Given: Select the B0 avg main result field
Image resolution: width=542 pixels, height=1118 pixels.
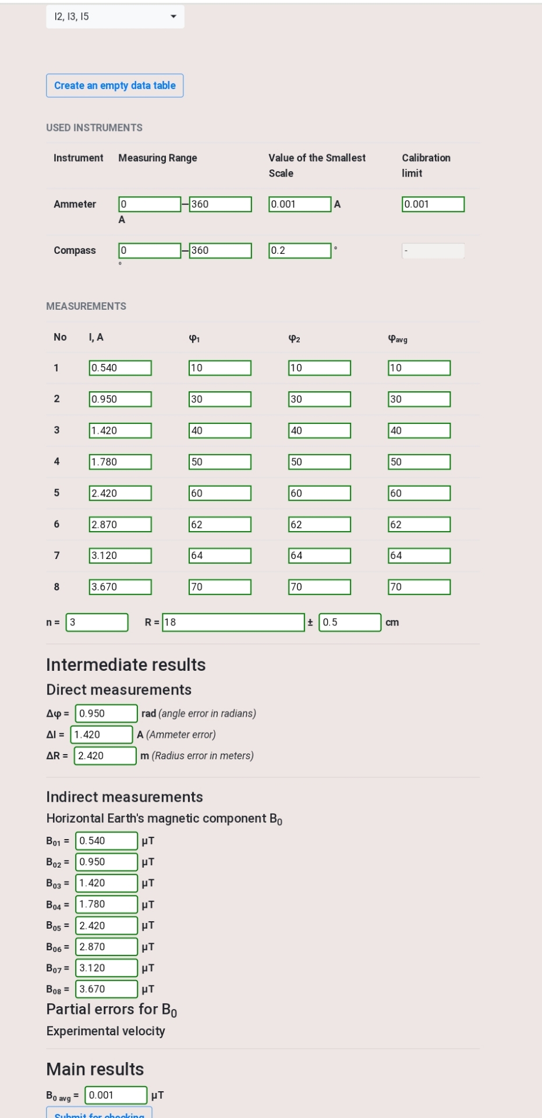Looking at the screenshot, I should (x=116, y=1095).
